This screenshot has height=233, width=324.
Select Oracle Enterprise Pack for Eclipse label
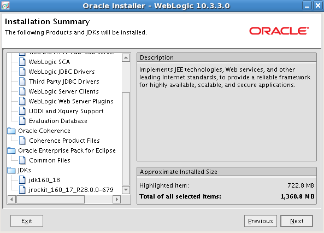tap(67, 150)
